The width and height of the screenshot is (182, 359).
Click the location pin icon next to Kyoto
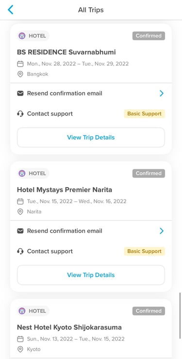click(x=20, y=349)
